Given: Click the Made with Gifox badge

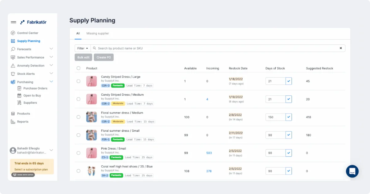Looking at the screenshot, I should coord(23,175).
